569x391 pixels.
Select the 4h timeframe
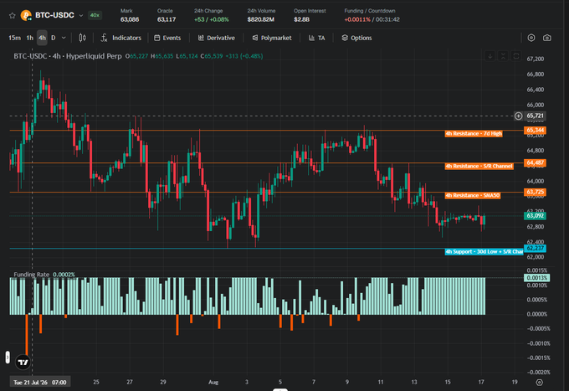point(42,38)
